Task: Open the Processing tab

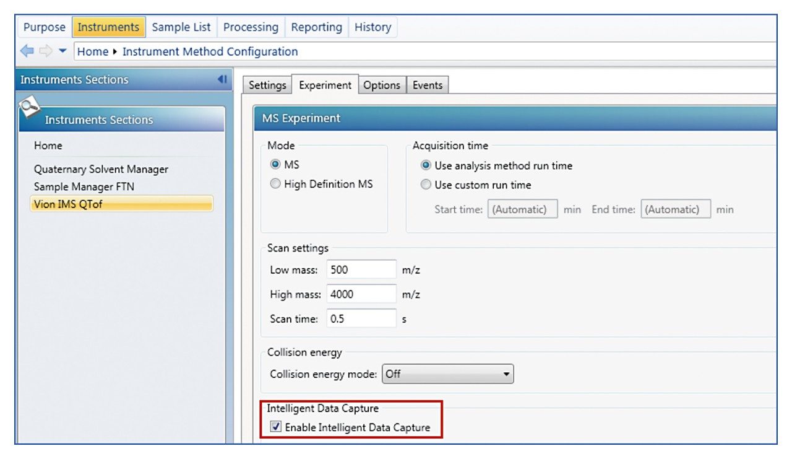Action: click(251, 27)
